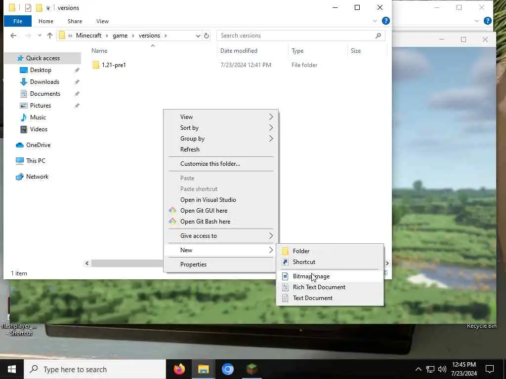The height and width of the screenshot is (379, 506).
Task: Expand the ribbon chevron
Action: tap(375, 21)
